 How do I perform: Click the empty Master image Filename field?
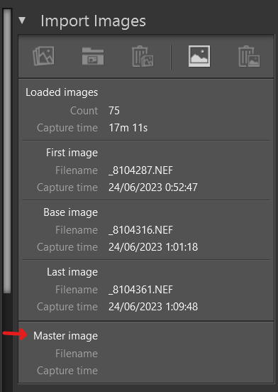pyautogui.click(x=188, y=354)
